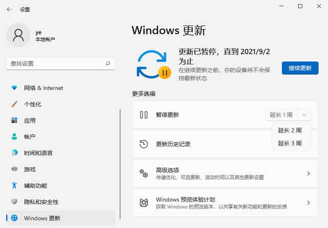Image resolution: width=328 pixels, height=228 pixels.
Task: Click the Accounts person icon
Action: pos(14,136)
